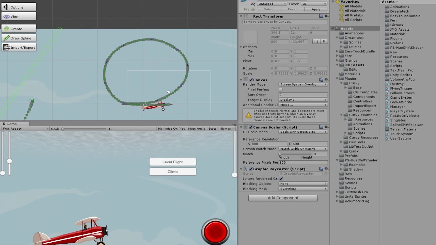Open Canvas component help reference icon
The image size is (436, 245).
tap(321, 80)
